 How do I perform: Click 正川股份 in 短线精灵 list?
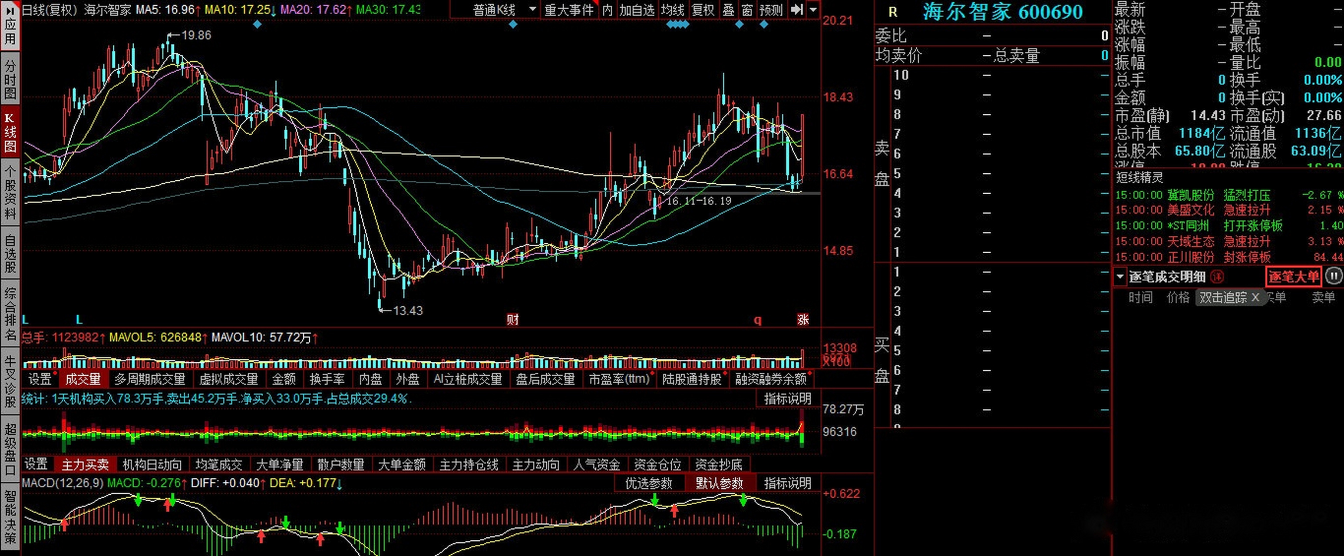(1191, 257)
